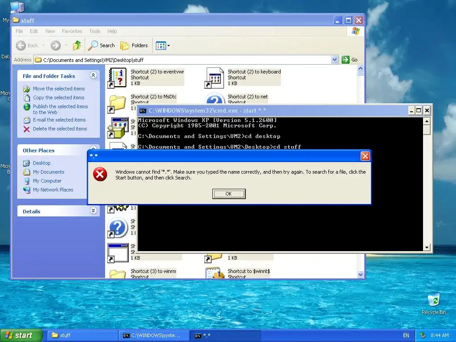Image resolution: width=456 pixels, height=342 pixels.
Task: Select 'Shortcut to $winnt$' file icon
Action: click(214, 273)
